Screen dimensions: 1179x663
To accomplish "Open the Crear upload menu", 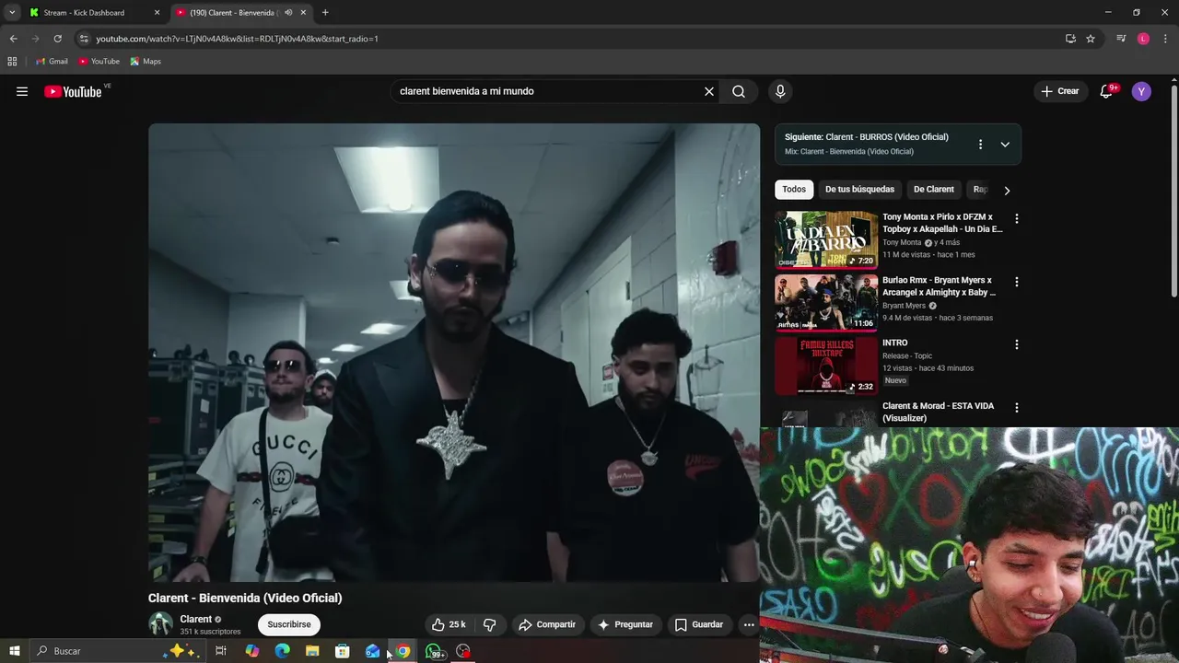I will point(1060,91).
